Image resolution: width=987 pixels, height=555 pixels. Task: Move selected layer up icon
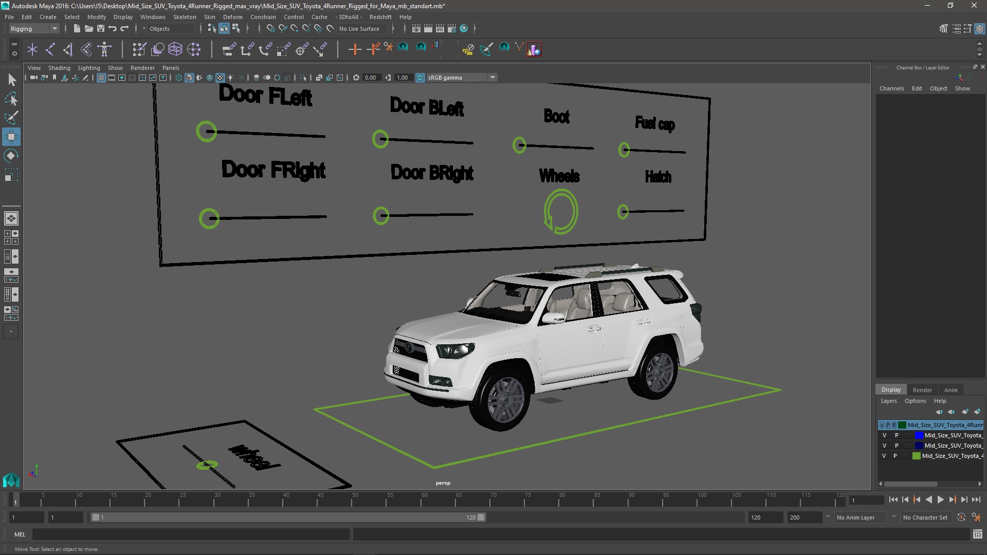(939, 412)
